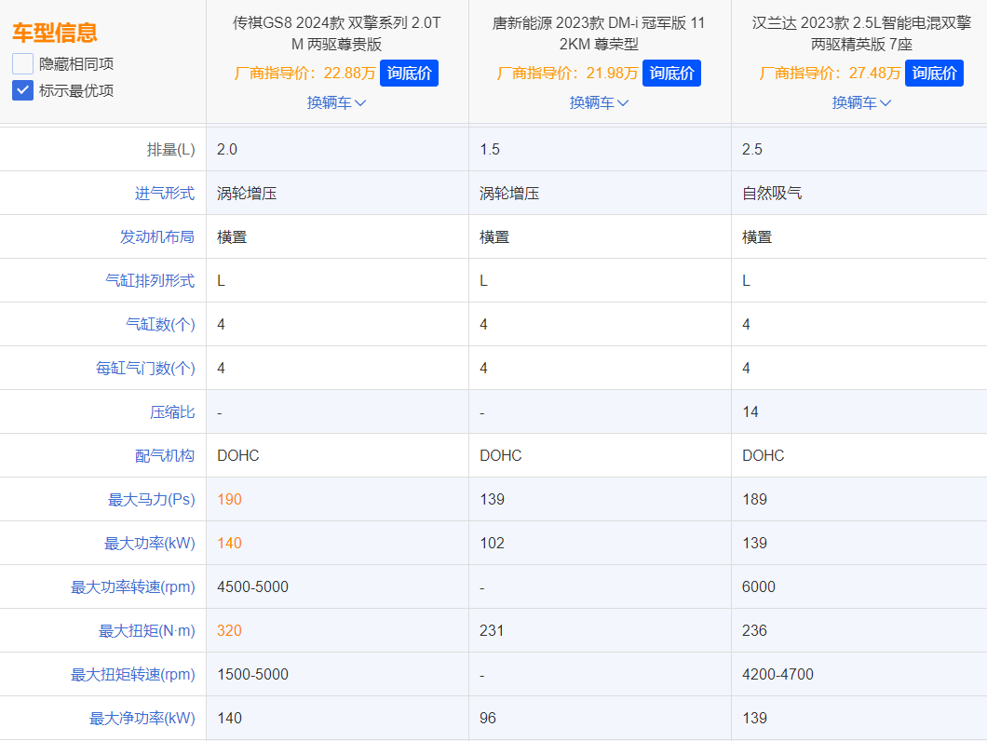Viewport: 987px width, 741px height.
Task: Click 询底价 button for 汉兰达
Action: tap(934, 72)
